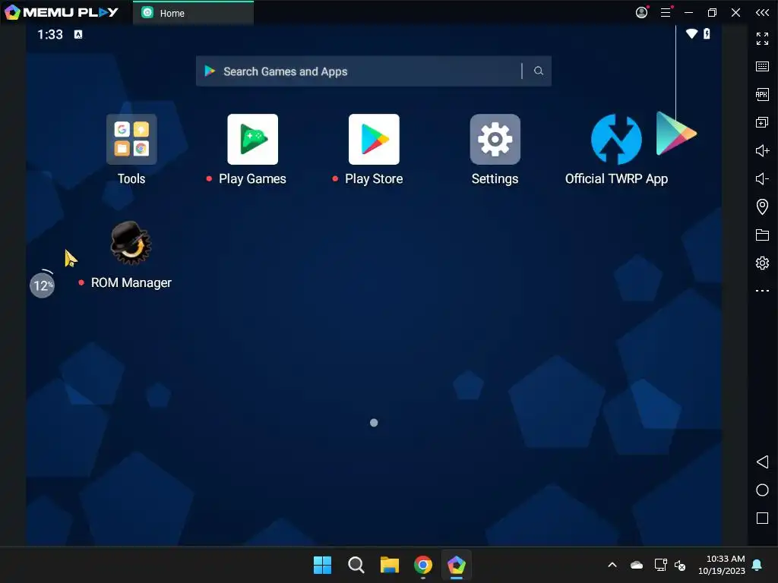Open the MEmu account profile icon
This screenshot has width=778, height=583.
click(x=641, y=12)
